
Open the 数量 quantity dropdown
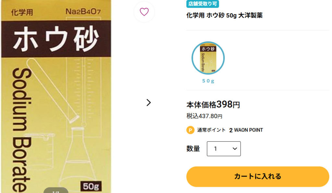pyautogui.click(x=224, y=149)
